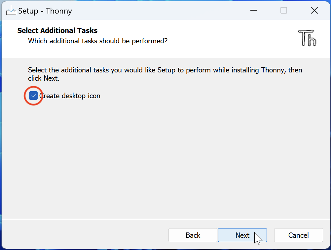
Task: Click the 'Setup - Thonny' title text
Action: point(45,11)
